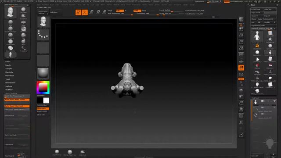Expand the FiberMesh brush section

point(10,76)
